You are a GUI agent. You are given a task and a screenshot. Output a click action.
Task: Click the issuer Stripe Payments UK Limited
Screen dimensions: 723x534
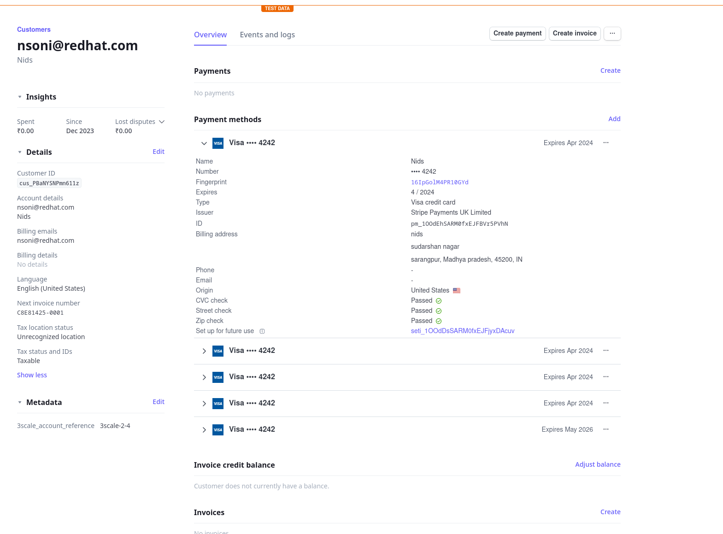(x=451, y=212)
